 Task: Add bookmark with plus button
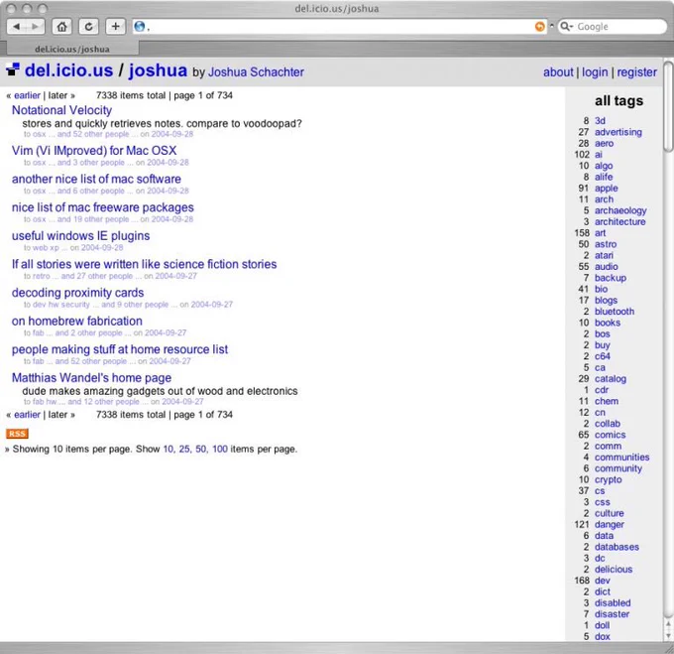click(115, 27)
